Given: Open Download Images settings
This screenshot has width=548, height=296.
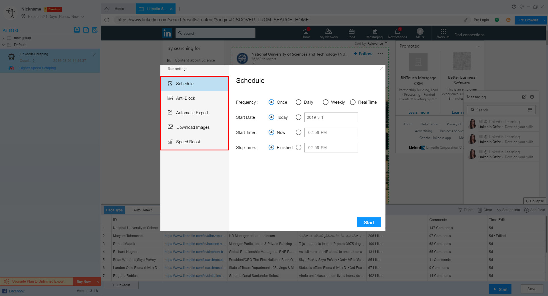Looking at the screenshot, I should point(195,127).
